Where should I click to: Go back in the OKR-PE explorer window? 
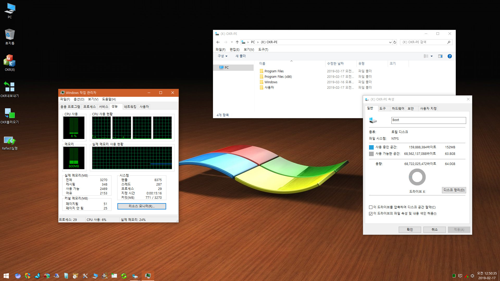218,42
